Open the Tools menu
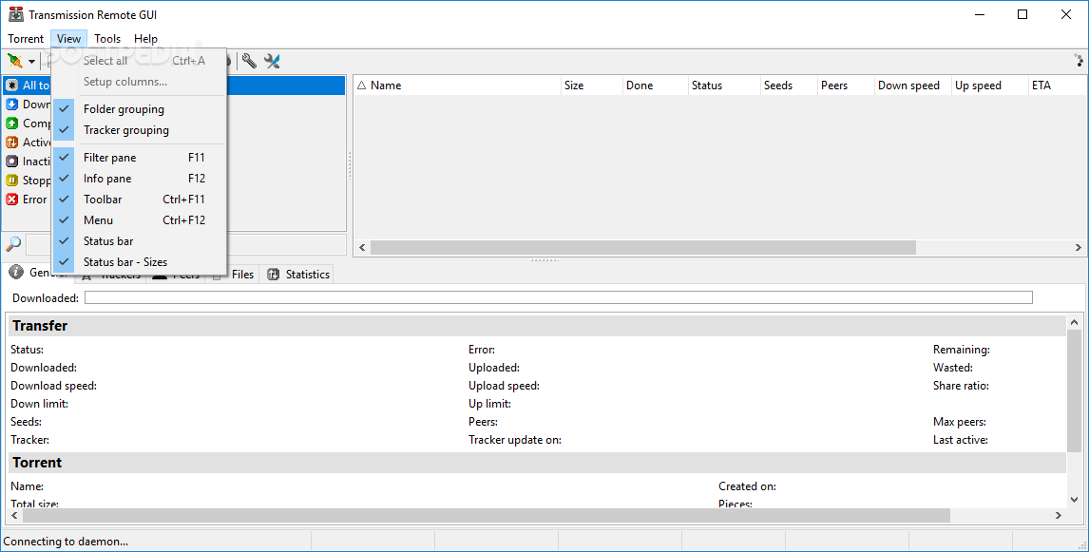Image resolution: width=1089 pixels, height=552 pixels. [107, 39]
